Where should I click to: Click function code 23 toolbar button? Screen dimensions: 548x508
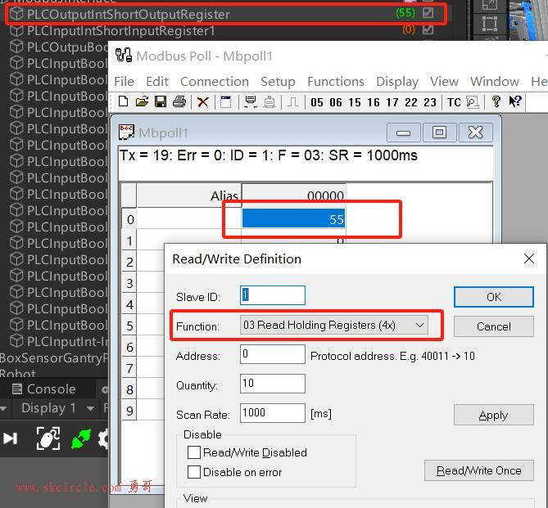tap(430, 102)
